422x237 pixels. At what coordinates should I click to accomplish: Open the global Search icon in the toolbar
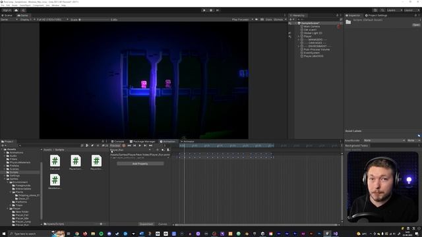382,11
